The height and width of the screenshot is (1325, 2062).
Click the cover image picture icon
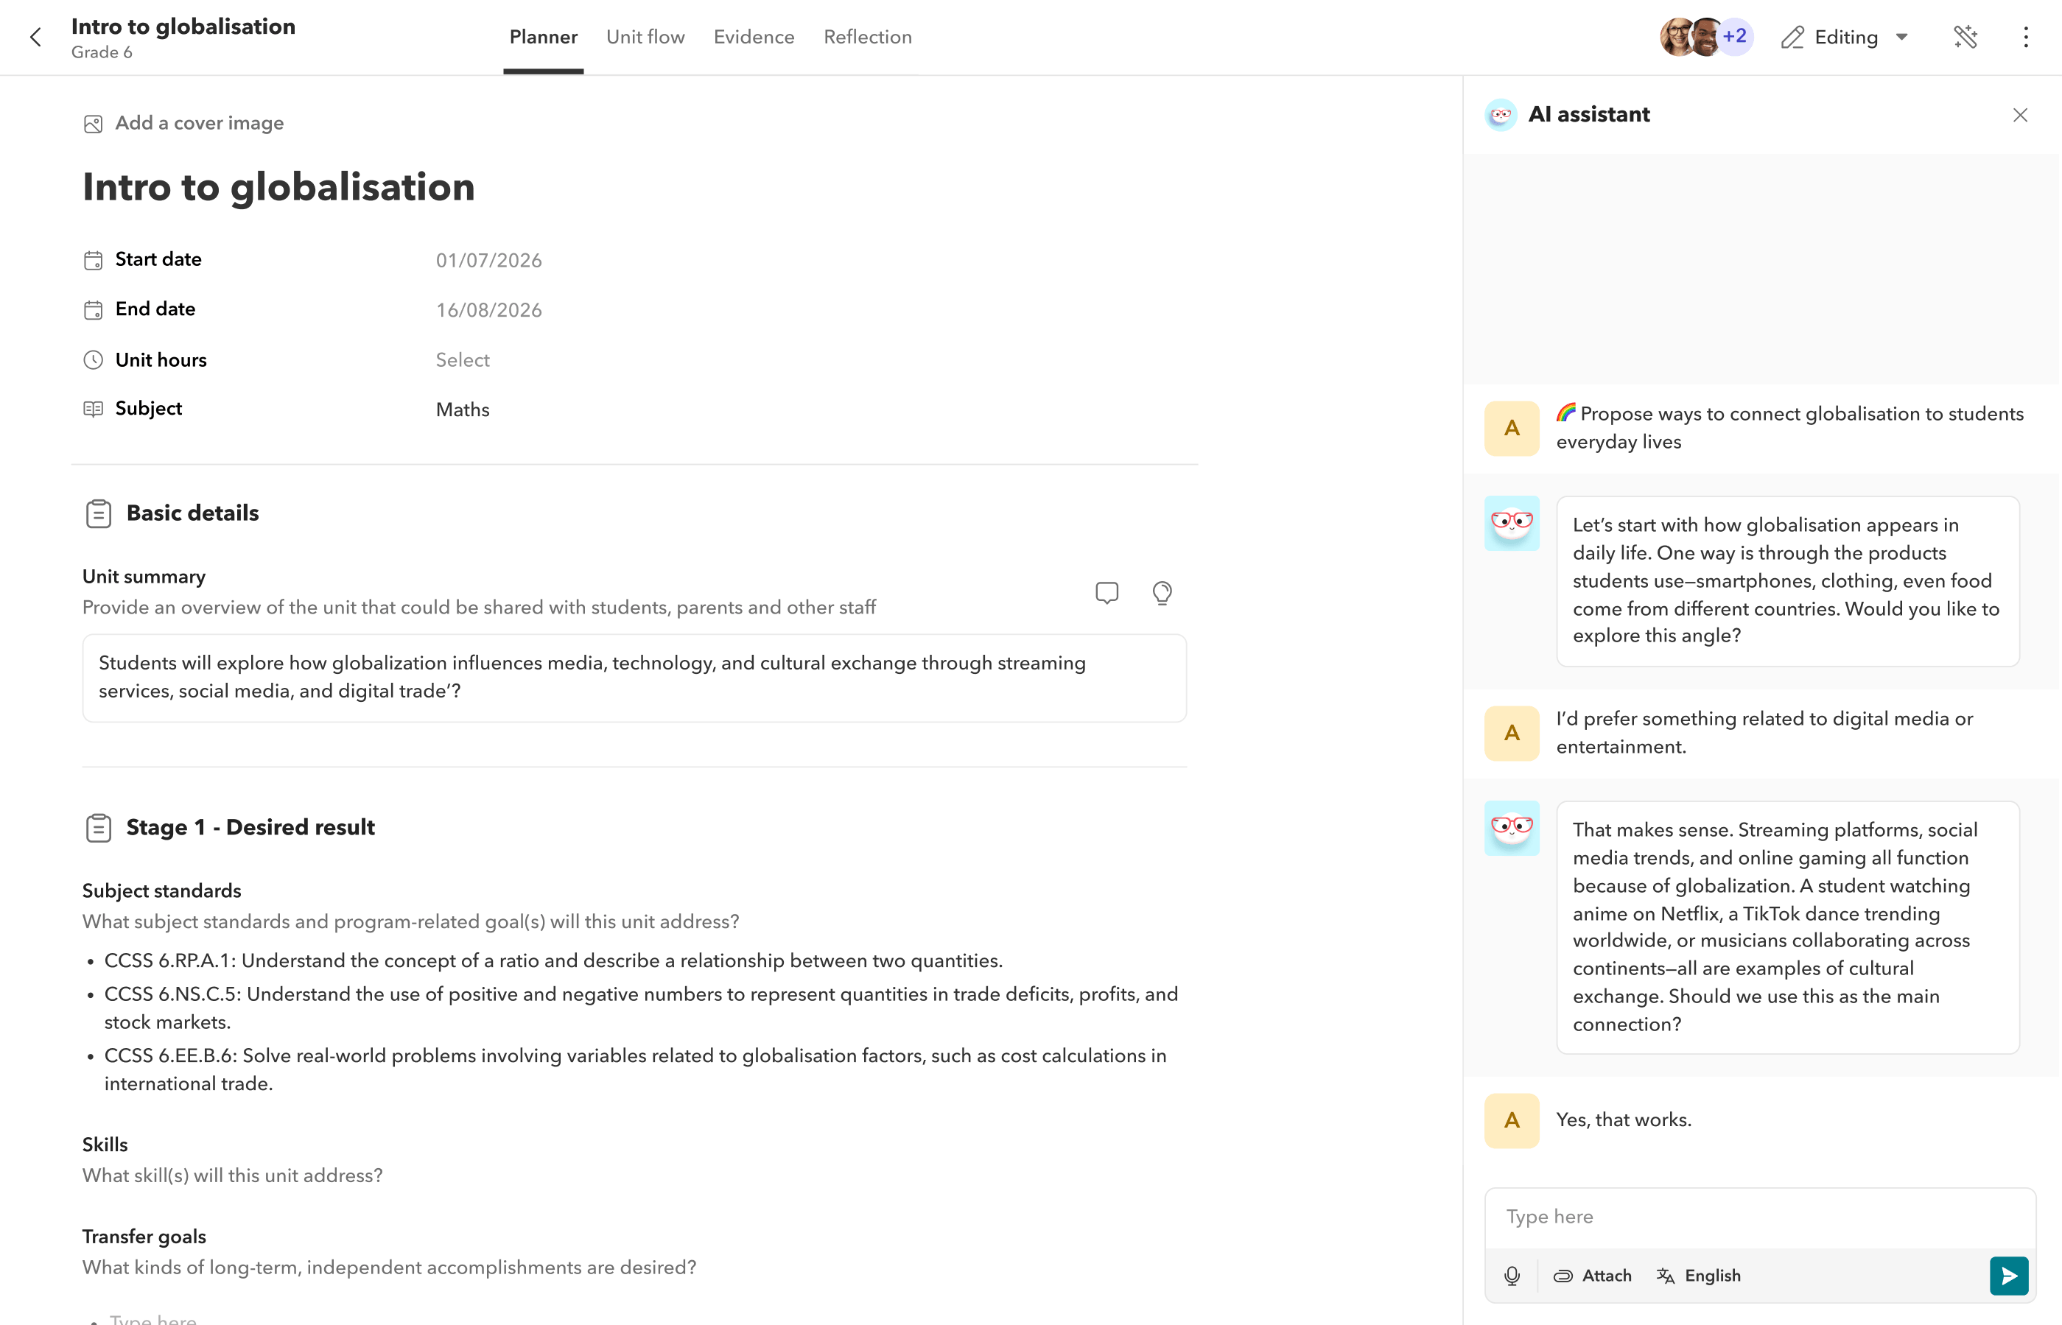pyautogui.click(x=93, y=124)
